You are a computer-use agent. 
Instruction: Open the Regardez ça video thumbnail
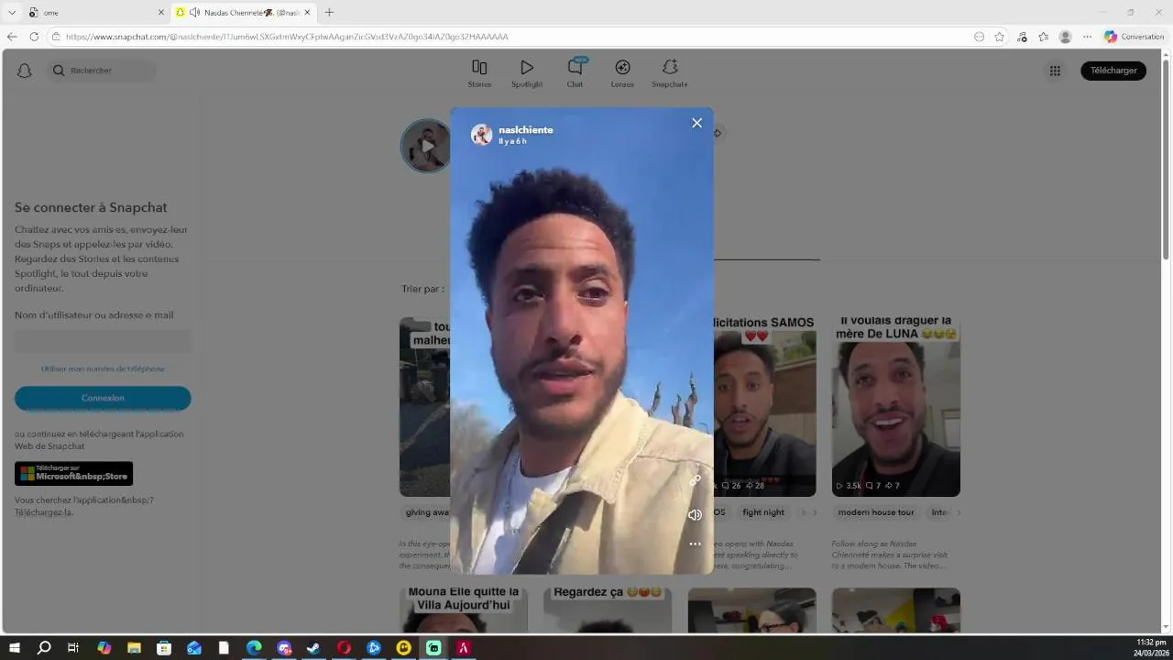(608, 610)
